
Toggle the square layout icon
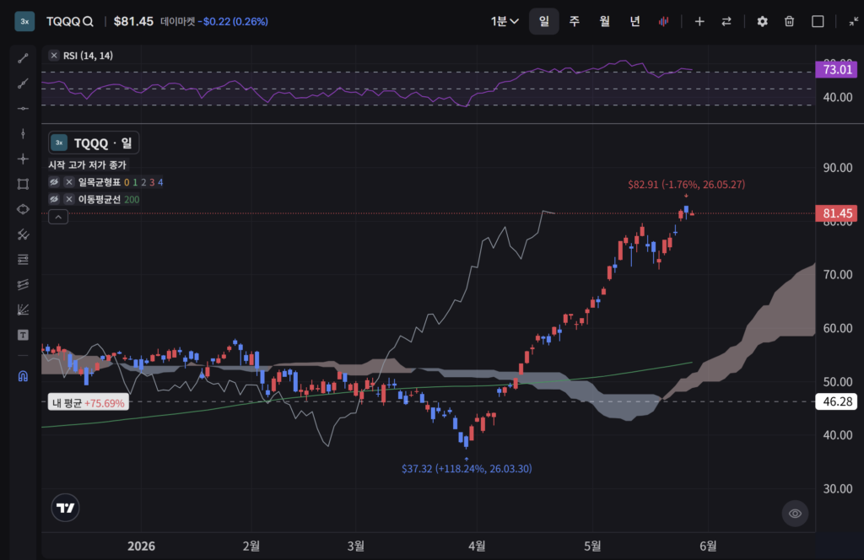pos(818,21)
